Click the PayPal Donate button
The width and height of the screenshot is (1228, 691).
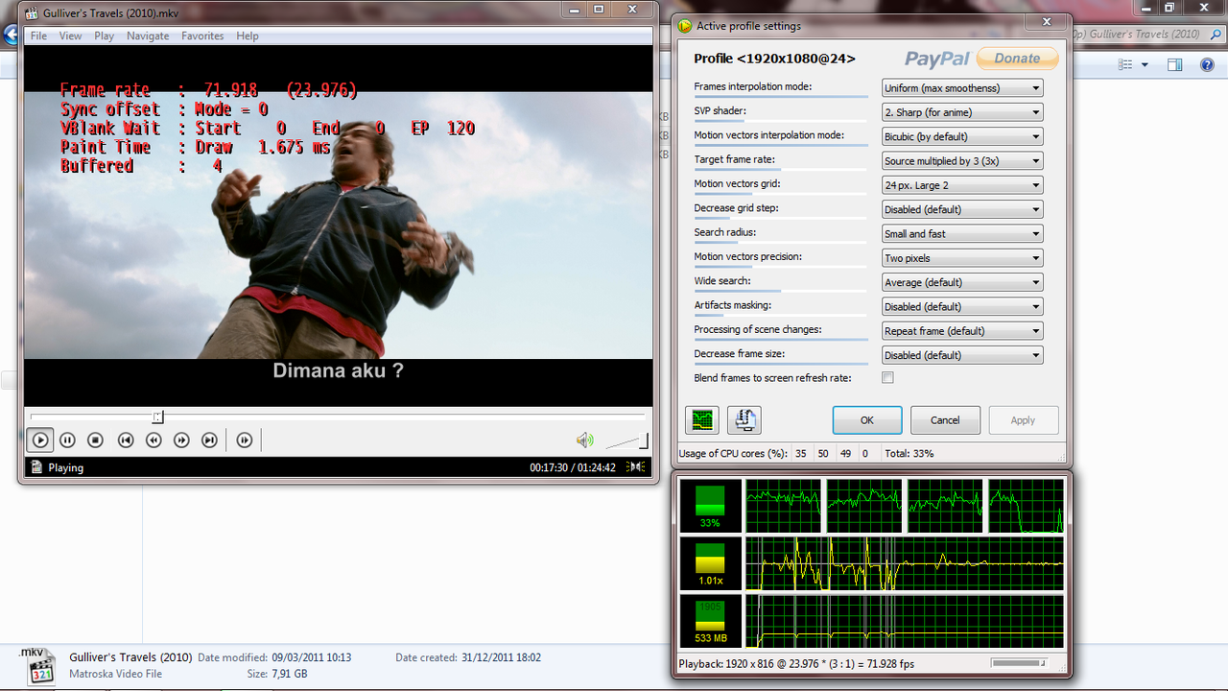(1017, 59)
